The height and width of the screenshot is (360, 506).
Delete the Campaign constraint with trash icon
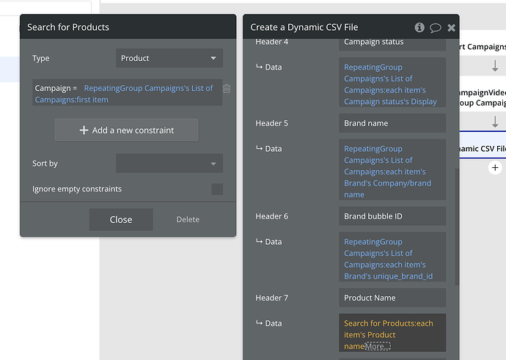[x=227, y=89]
